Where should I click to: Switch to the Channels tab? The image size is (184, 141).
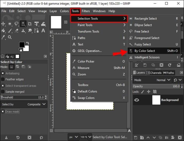154,73
